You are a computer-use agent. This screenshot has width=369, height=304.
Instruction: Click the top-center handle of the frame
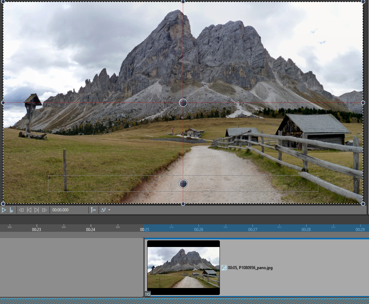pos(183,2)
